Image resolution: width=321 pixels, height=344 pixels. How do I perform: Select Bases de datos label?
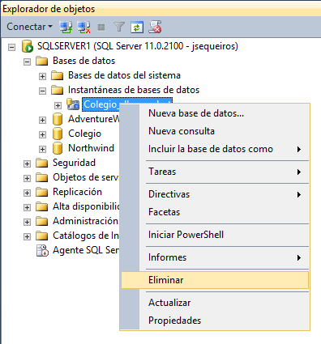tap(84, 61)
